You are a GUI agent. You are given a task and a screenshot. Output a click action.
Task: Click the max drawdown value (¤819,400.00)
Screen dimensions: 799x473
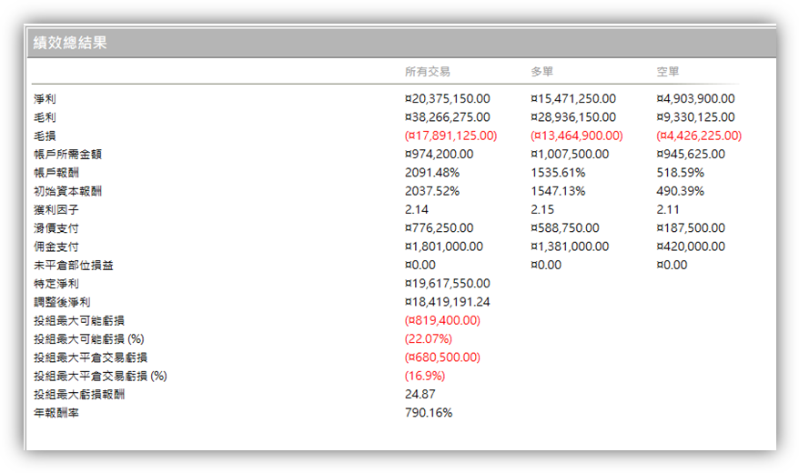[442, 321]
